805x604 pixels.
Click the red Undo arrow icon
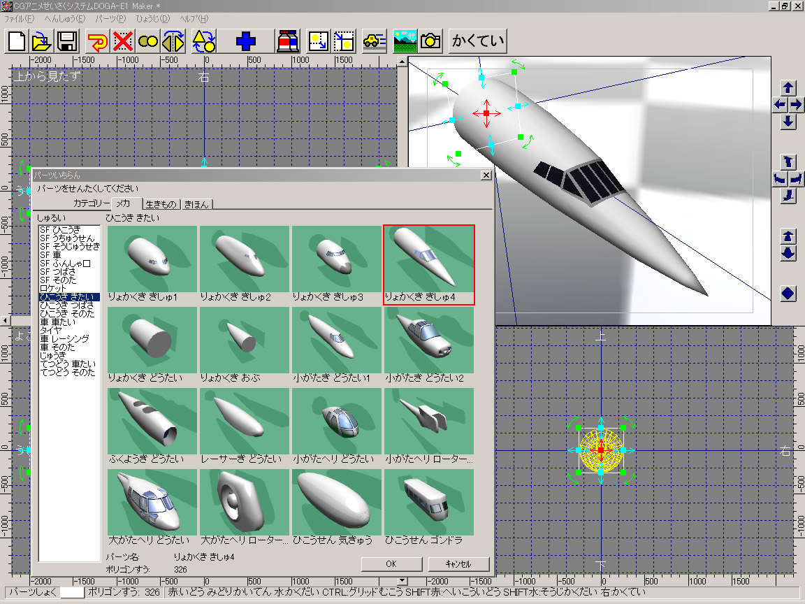[x=97, y=41]
